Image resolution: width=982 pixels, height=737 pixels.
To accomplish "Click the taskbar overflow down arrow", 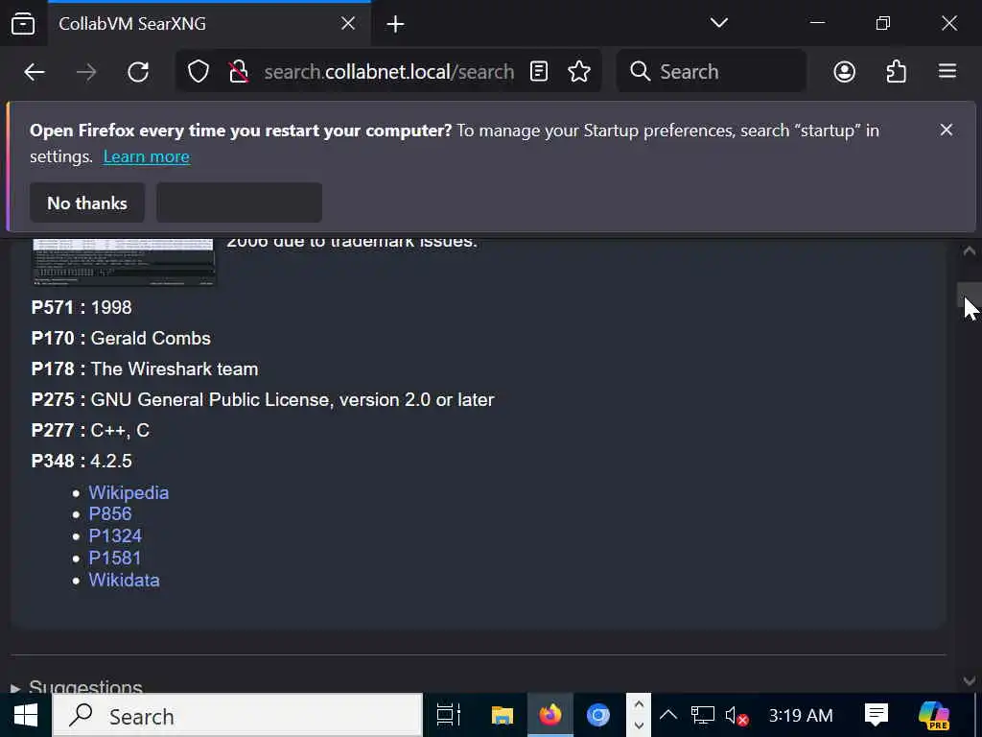I will pyautogui.click(x=638, y=725).
